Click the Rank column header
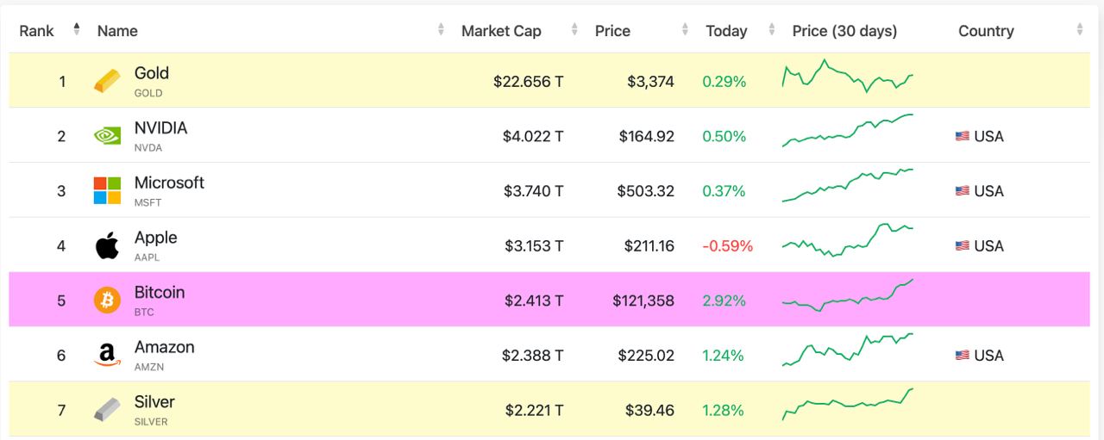The image size is (1104, 440). click(x=37, y=30)
